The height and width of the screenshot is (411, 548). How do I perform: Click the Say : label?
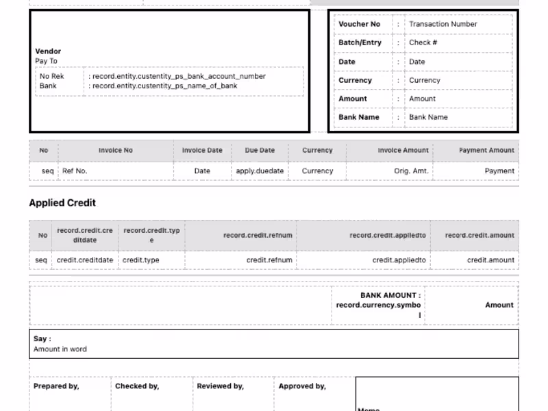coord(42,339)
